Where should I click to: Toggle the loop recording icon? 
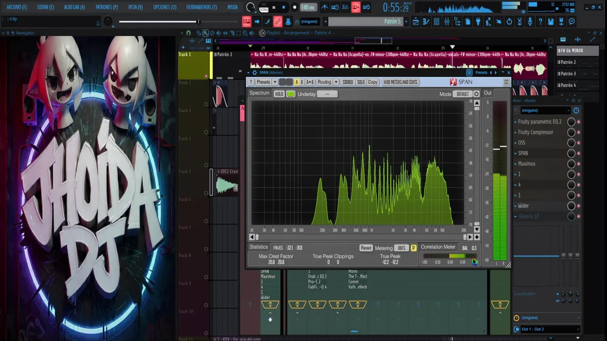tap(366, 7)
